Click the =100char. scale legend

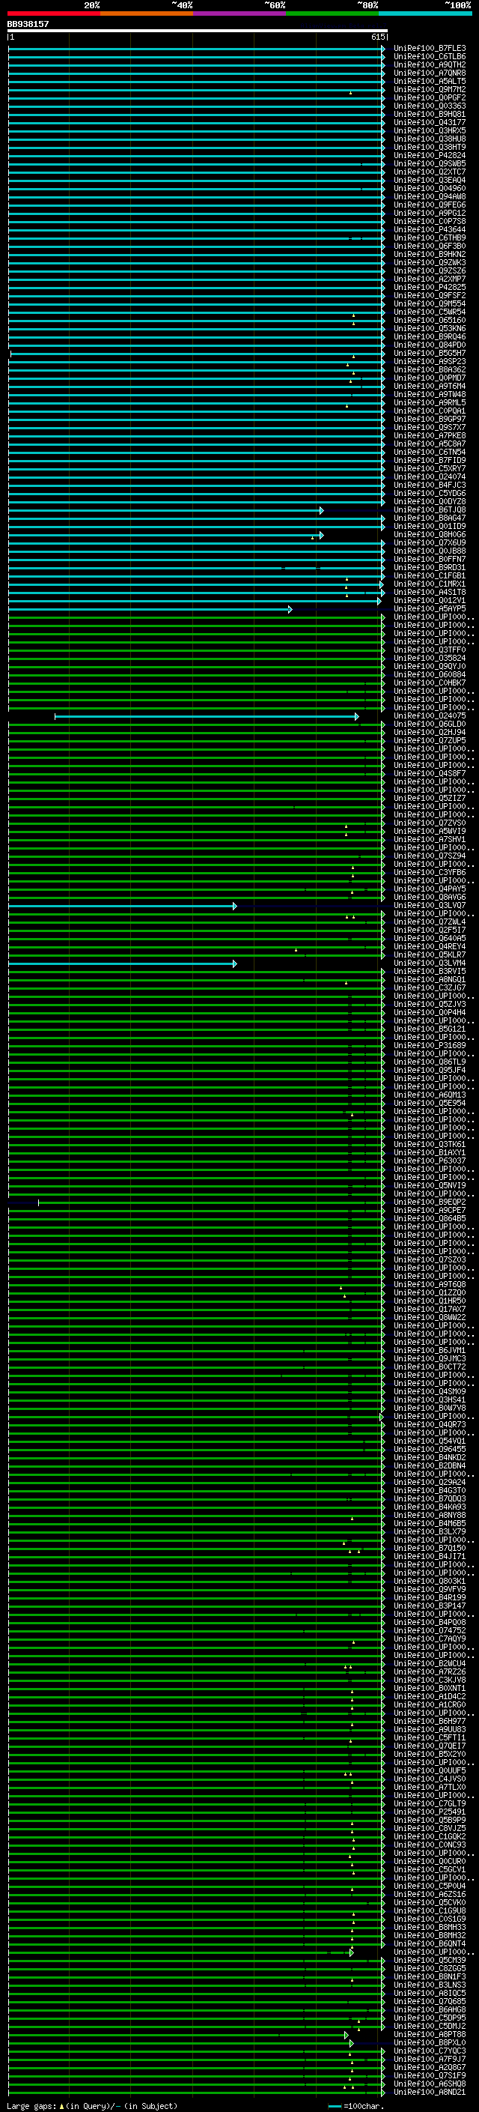356,2105
